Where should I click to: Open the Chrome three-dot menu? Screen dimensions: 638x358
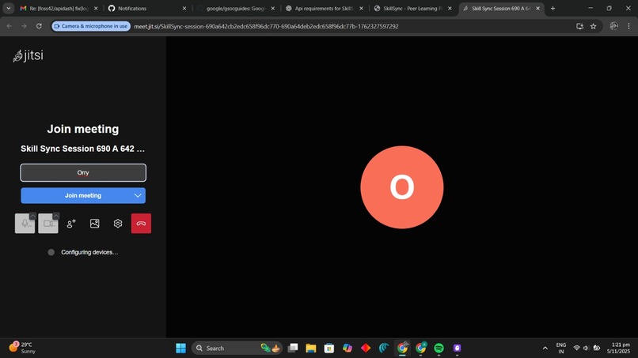tap(629, 26)
